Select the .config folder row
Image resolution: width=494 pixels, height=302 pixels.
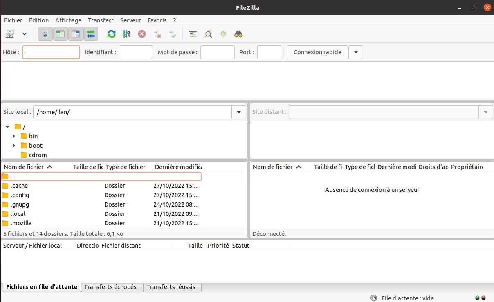(x=101, y=195)
